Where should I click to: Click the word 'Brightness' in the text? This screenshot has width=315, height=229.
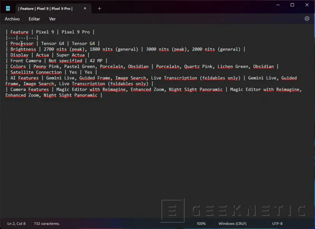click(x=23, y=49)
